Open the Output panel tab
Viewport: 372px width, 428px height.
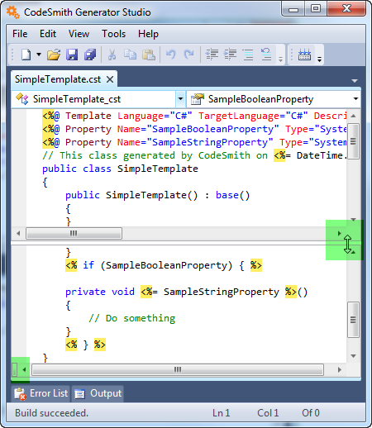point(98,393)
